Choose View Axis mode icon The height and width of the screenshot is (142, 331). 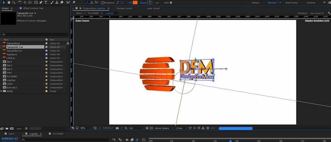pos(96,3)
